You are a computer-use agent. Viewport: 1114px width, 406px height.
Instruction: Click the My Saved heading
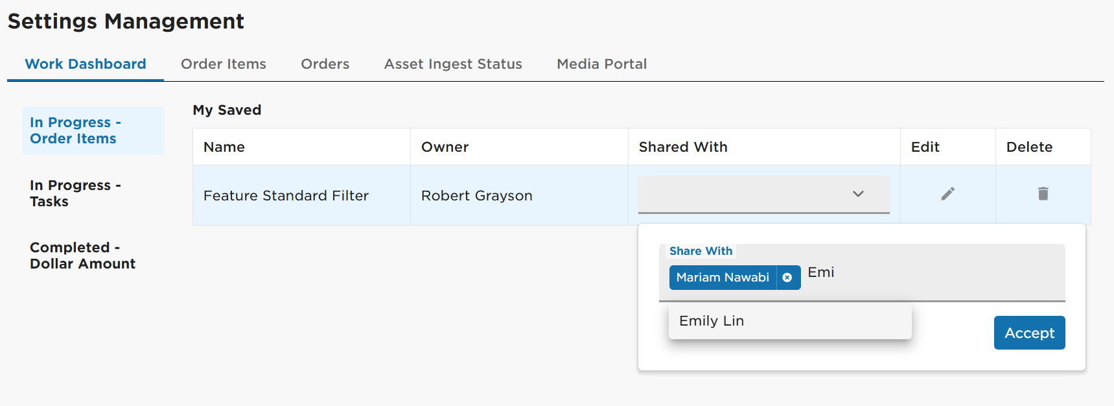point(227,110)
